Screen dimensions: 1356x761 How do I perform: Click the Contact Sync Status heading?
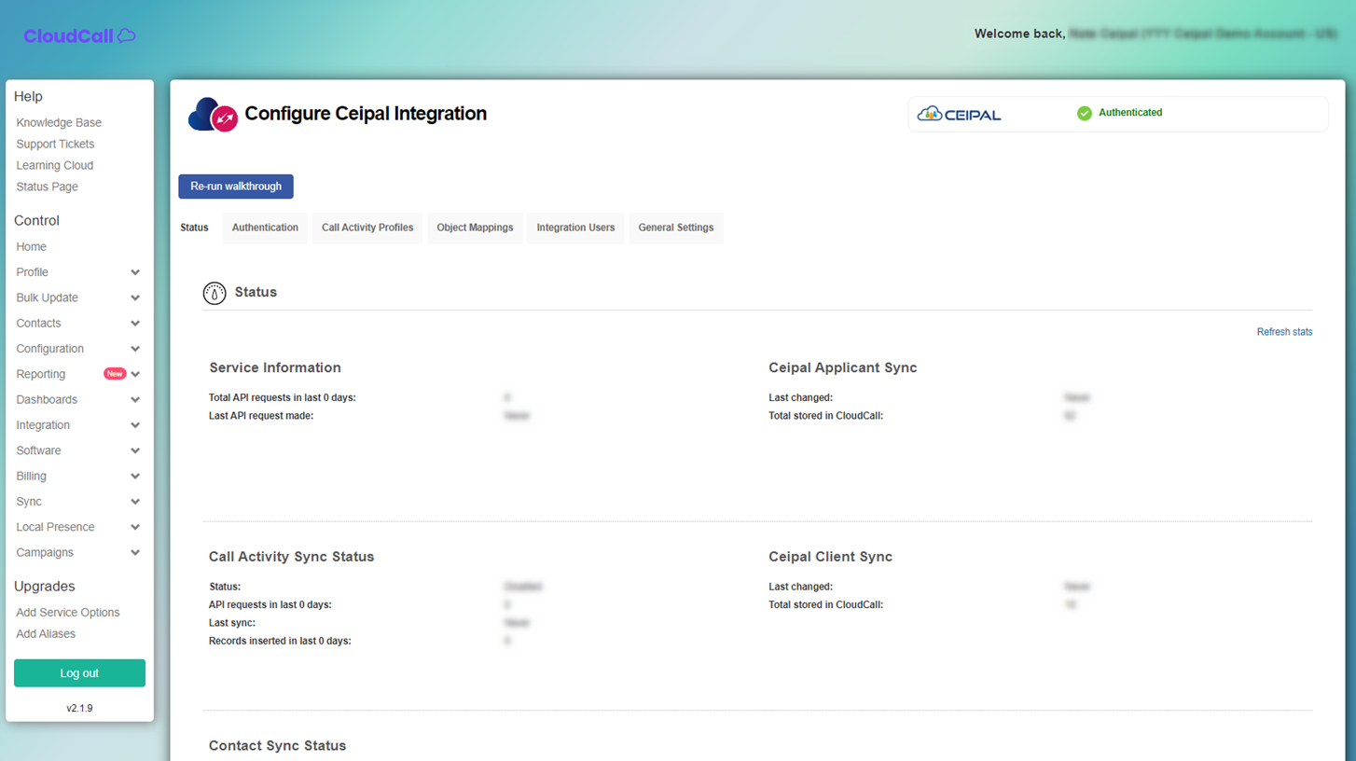pos(277,746)
